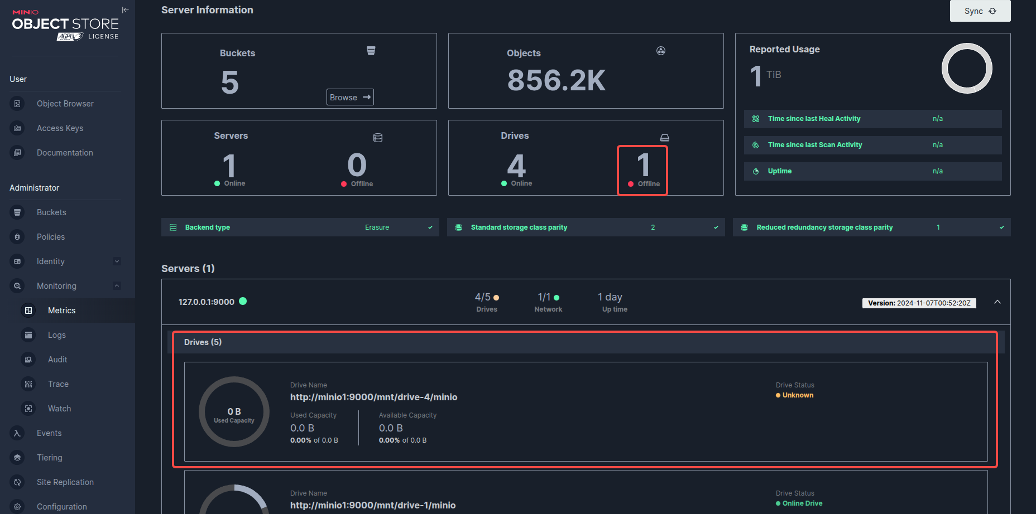The height and width of the screenshot is (514, 1036).
Task: Click the Sync button
Action: [x=980, y=11]
